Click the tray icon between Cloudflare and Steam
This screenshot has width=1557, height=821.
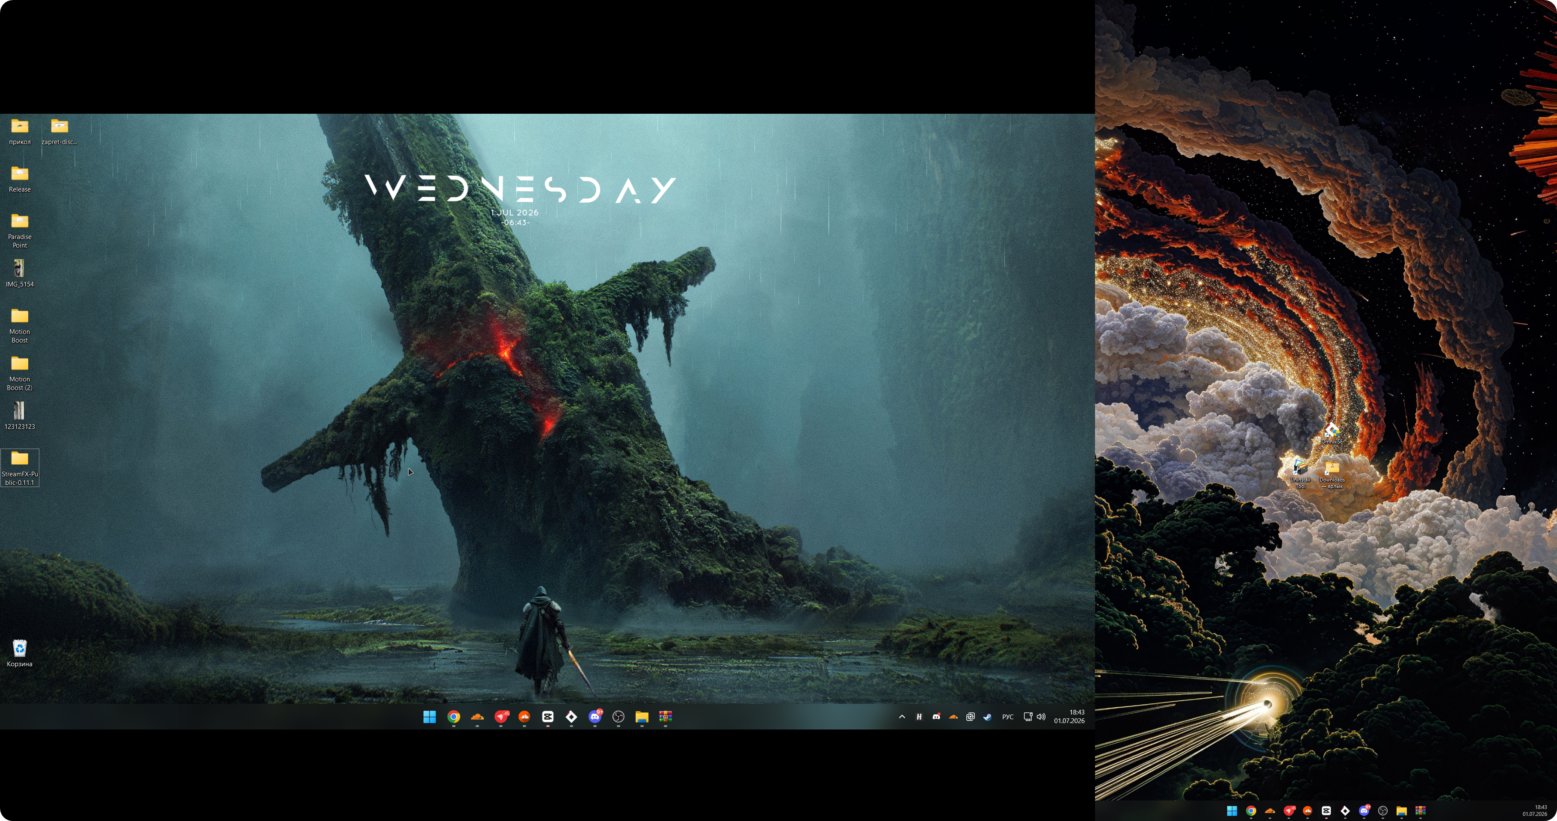pos(970,717)
